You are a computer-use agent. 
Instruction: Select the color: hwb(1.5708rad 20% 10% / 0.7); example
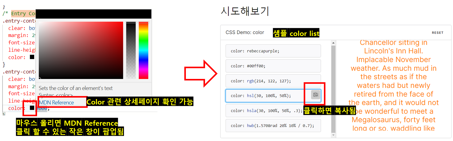tap(273, 126)
